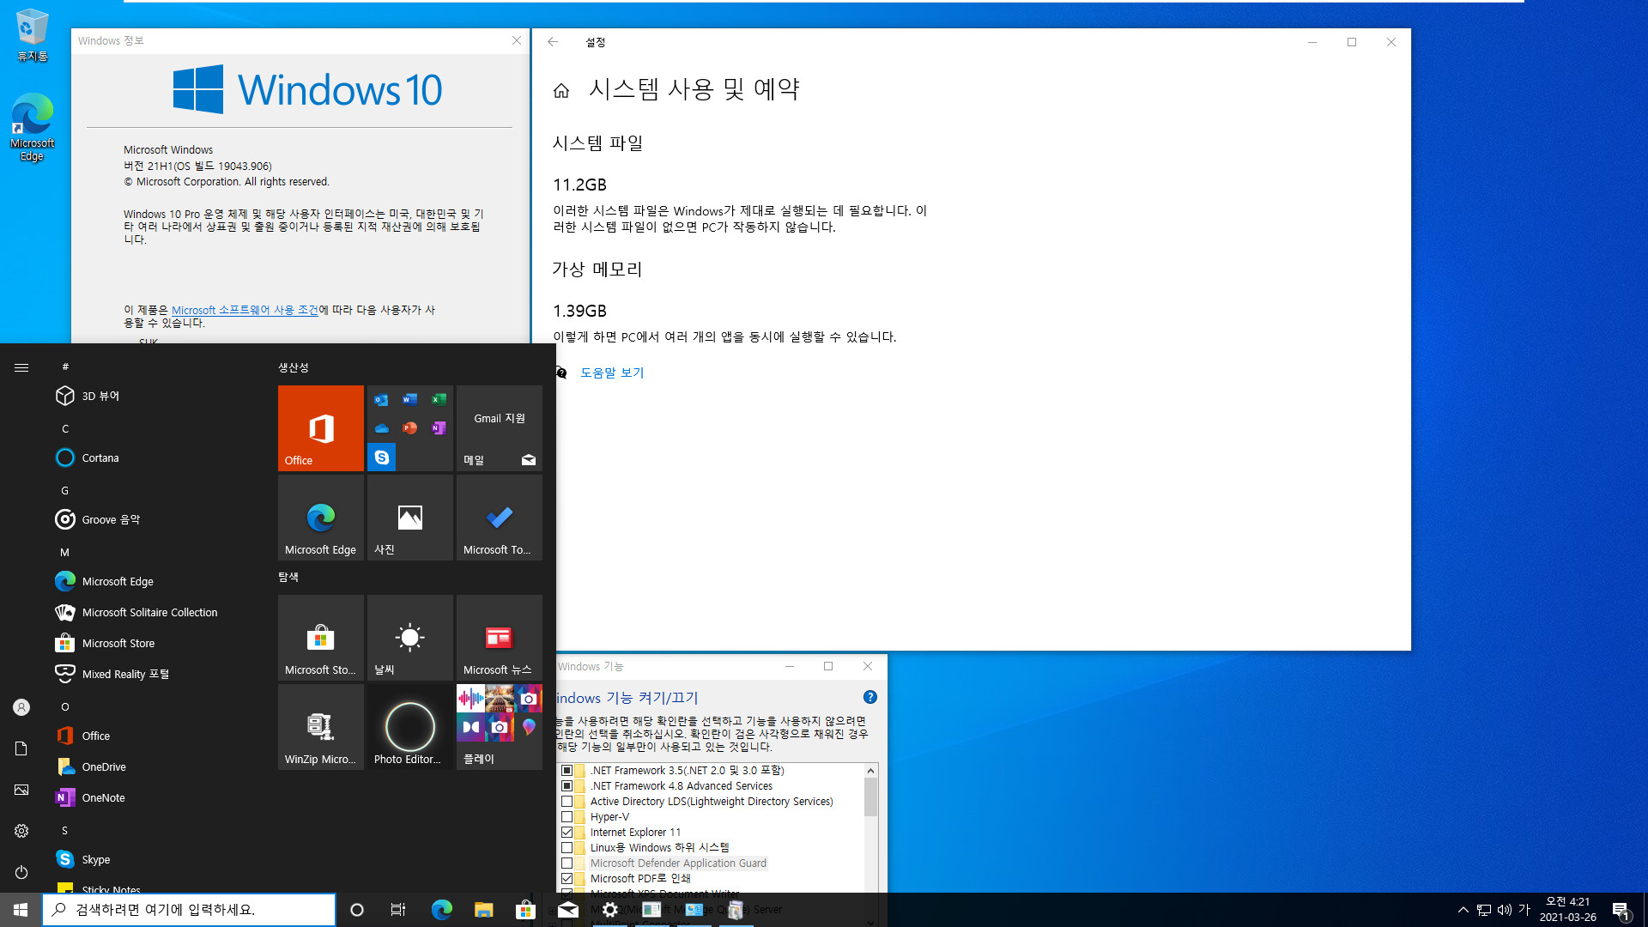Check Active Directory LDS checkbox
1648x927 pixels.
click(566, 801)
